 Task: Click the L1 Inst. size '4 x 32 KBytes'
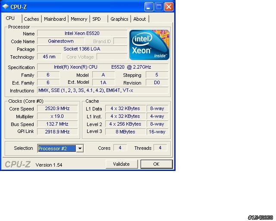click(x=125, y=116)
